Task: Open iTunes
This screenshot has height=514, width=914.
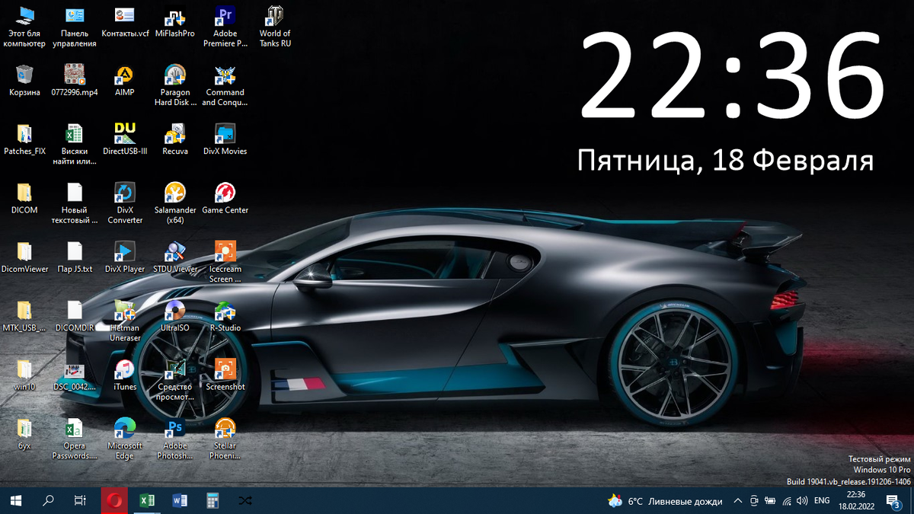Action: coord(124,369)
